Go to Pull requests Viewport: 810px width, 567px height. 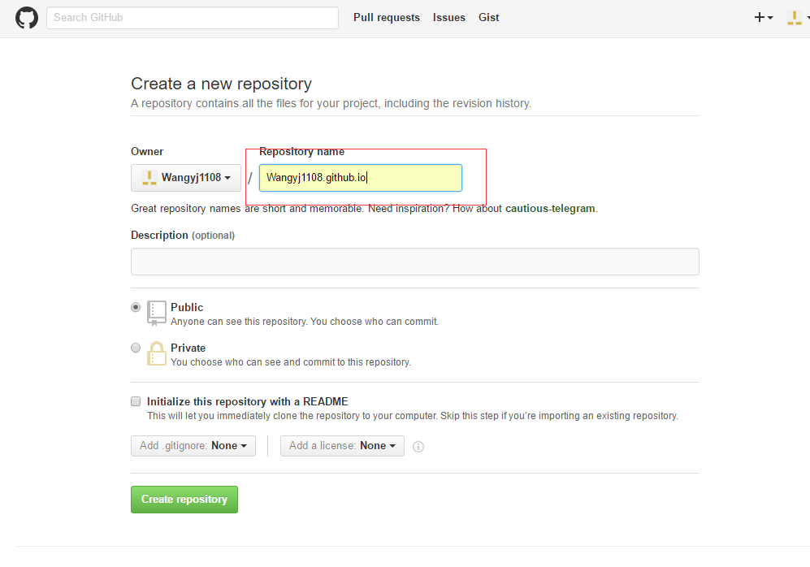(387, 18)
